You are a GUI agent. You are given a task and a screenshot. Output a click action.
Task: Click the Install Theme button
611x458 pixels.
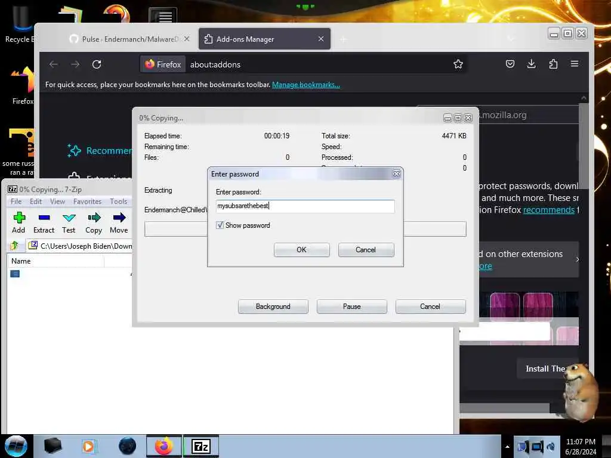548,369
